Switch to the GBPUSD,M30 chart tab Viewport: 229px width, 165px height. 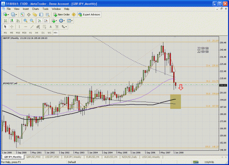pos(33,157)
